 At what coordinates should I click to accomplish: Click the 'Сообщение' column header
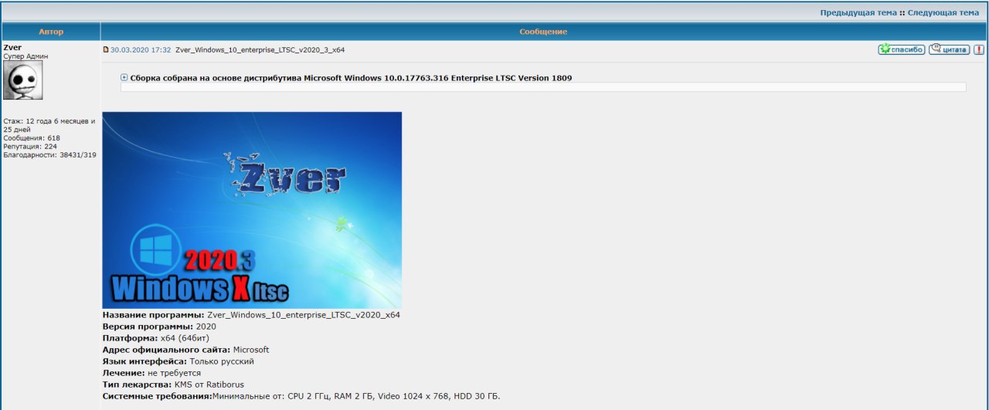pyautogui.click(x=543, y=32)
